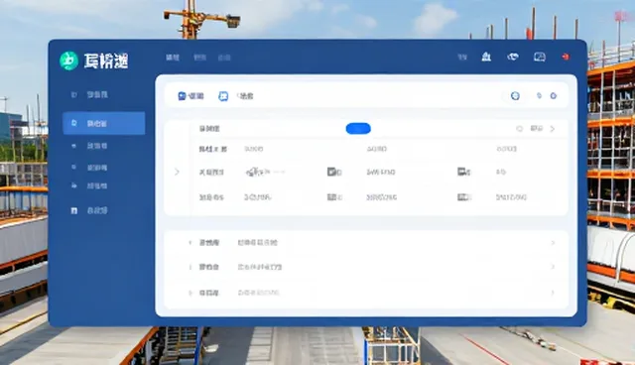Click the small text link beside the header chevron
The width and height of the screenshot is (635, 365).
(537, 129)
